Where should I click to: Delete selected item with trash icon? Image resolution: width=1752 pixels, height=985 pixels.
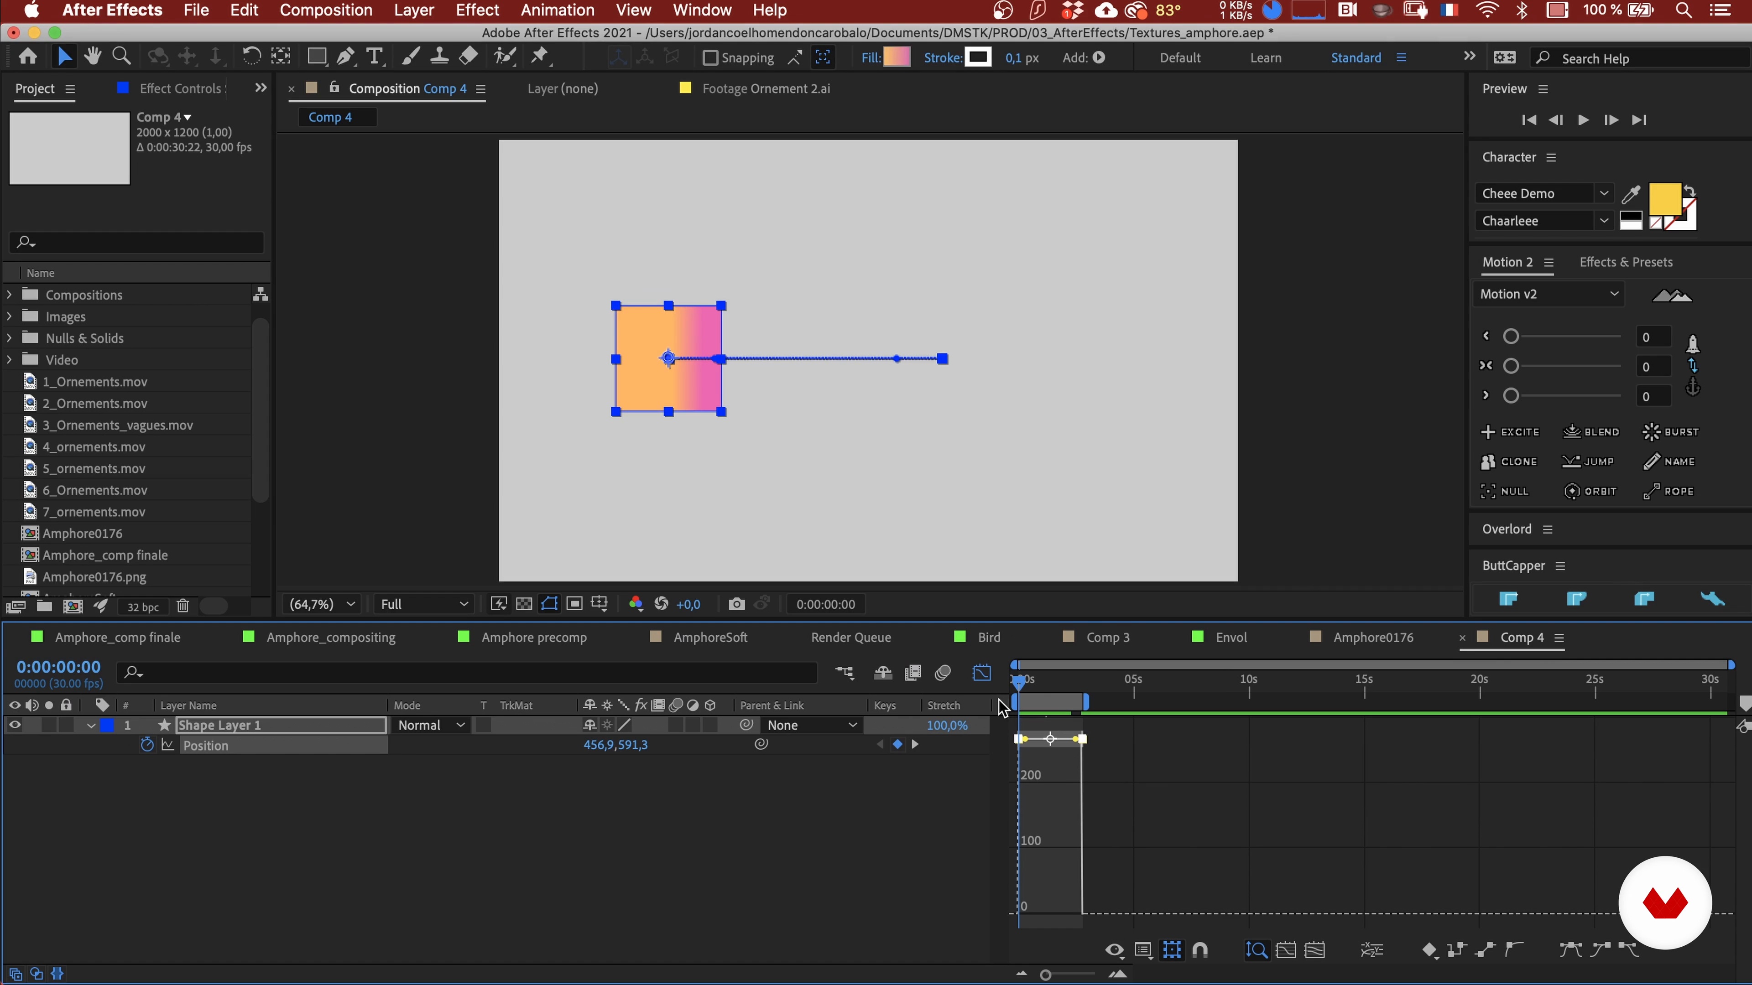(x=182, y=607)
